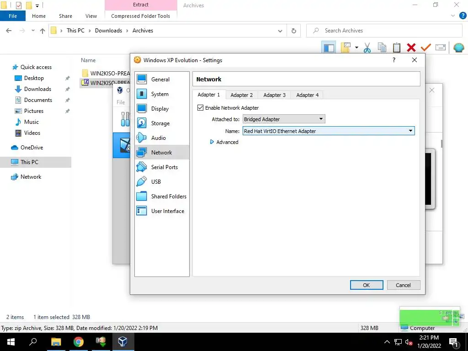Select Network settings category
This screenshot has width=468, height=351.
click(x=162, y=152)
